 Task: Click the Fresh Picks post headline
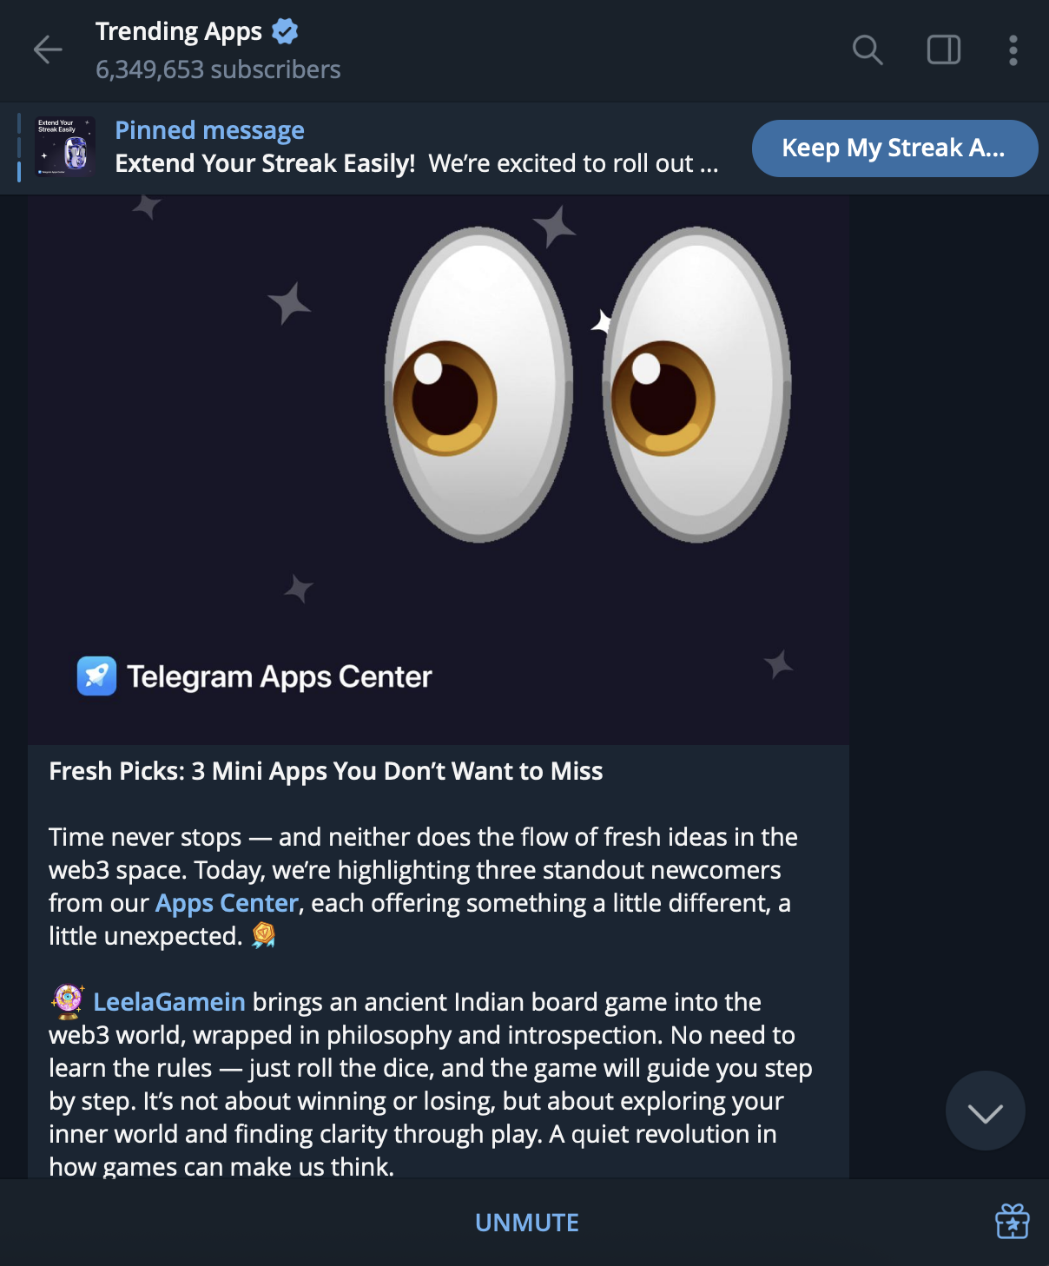click(326, 771)
